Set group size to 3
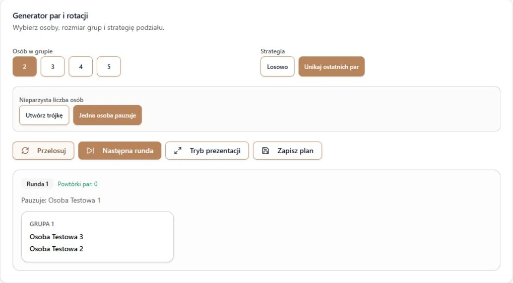 [x=53, y=66]
